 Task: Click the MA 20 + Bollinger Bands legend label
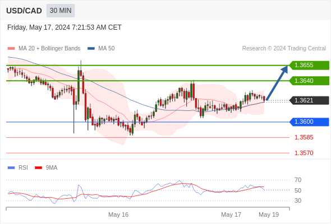[x=49, y=49]
